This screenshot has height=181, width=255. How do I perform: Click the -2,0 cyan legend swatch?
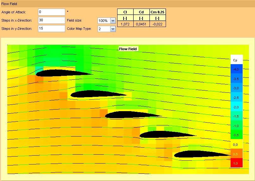pyautogui.click(x=237, y=107)
